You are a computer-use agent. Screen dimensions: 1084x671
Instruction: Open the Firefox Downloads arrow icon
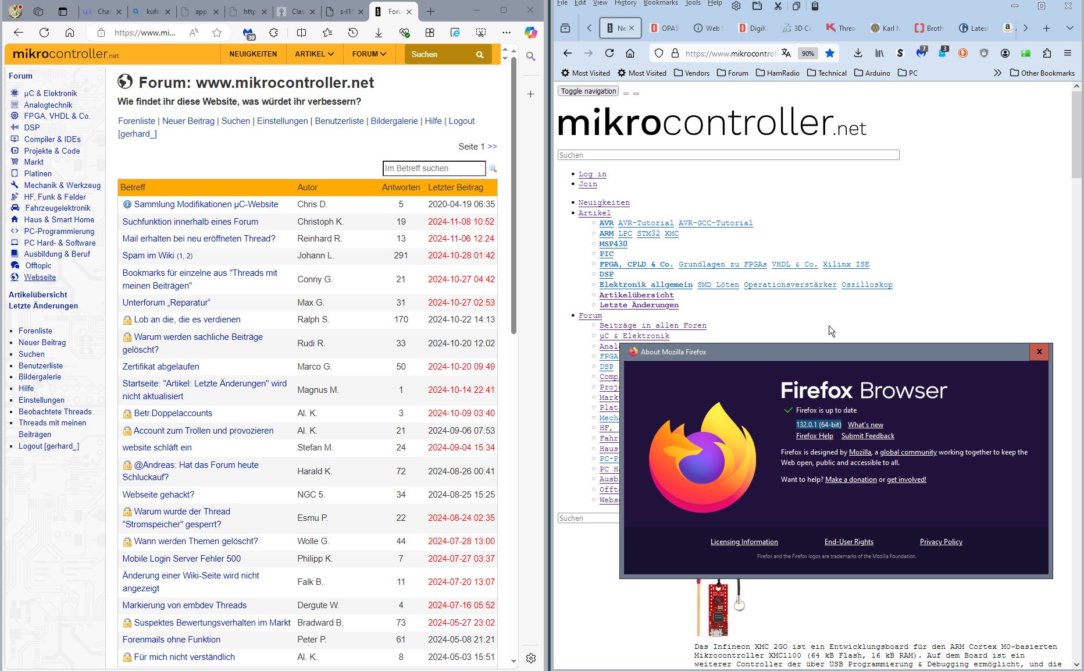click(x=858, y=53)
